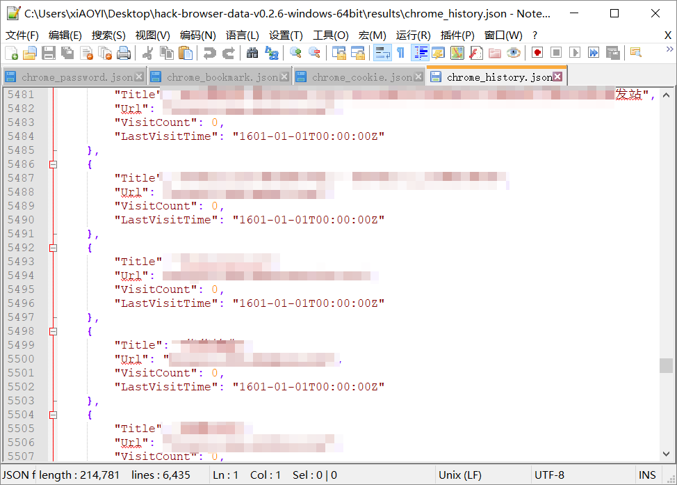Open the 插件(P) menu

click(457, 35)
